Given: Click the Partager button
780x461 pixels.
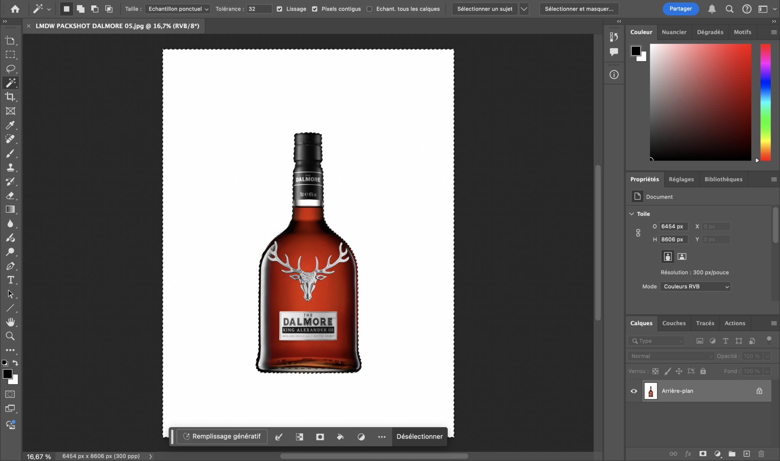Looking at the screenshot, I should [681, 9].
